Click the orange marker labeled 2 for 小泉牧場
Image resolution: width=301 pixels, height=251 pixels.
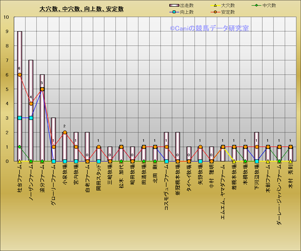coord(65,133)
